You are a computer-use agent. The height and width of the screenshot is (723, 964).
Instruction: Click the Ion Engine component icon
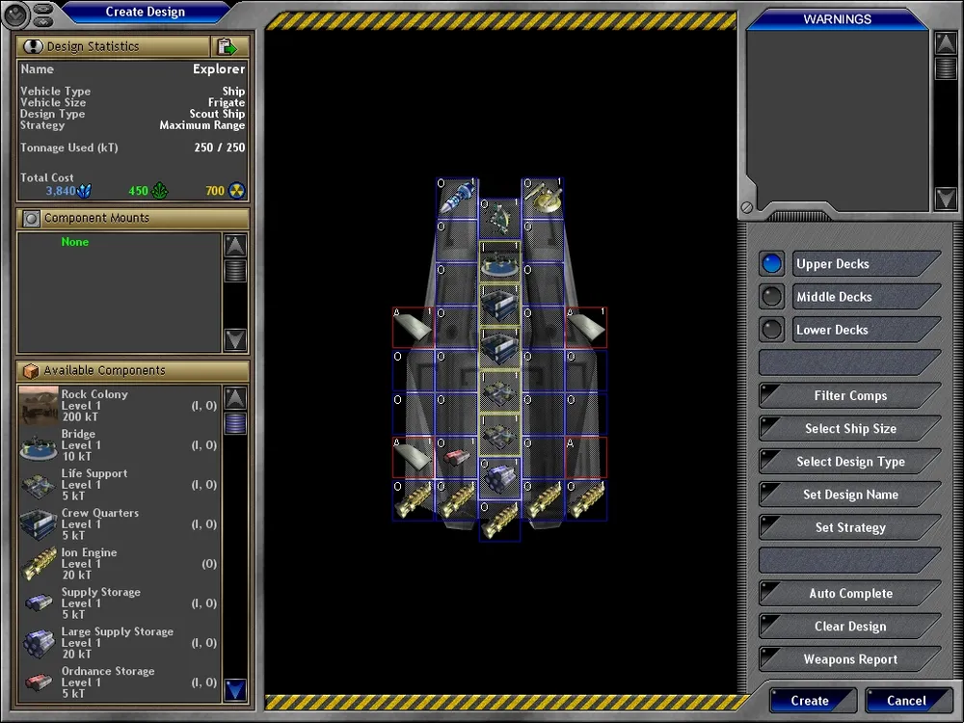[x=39, y=564]
